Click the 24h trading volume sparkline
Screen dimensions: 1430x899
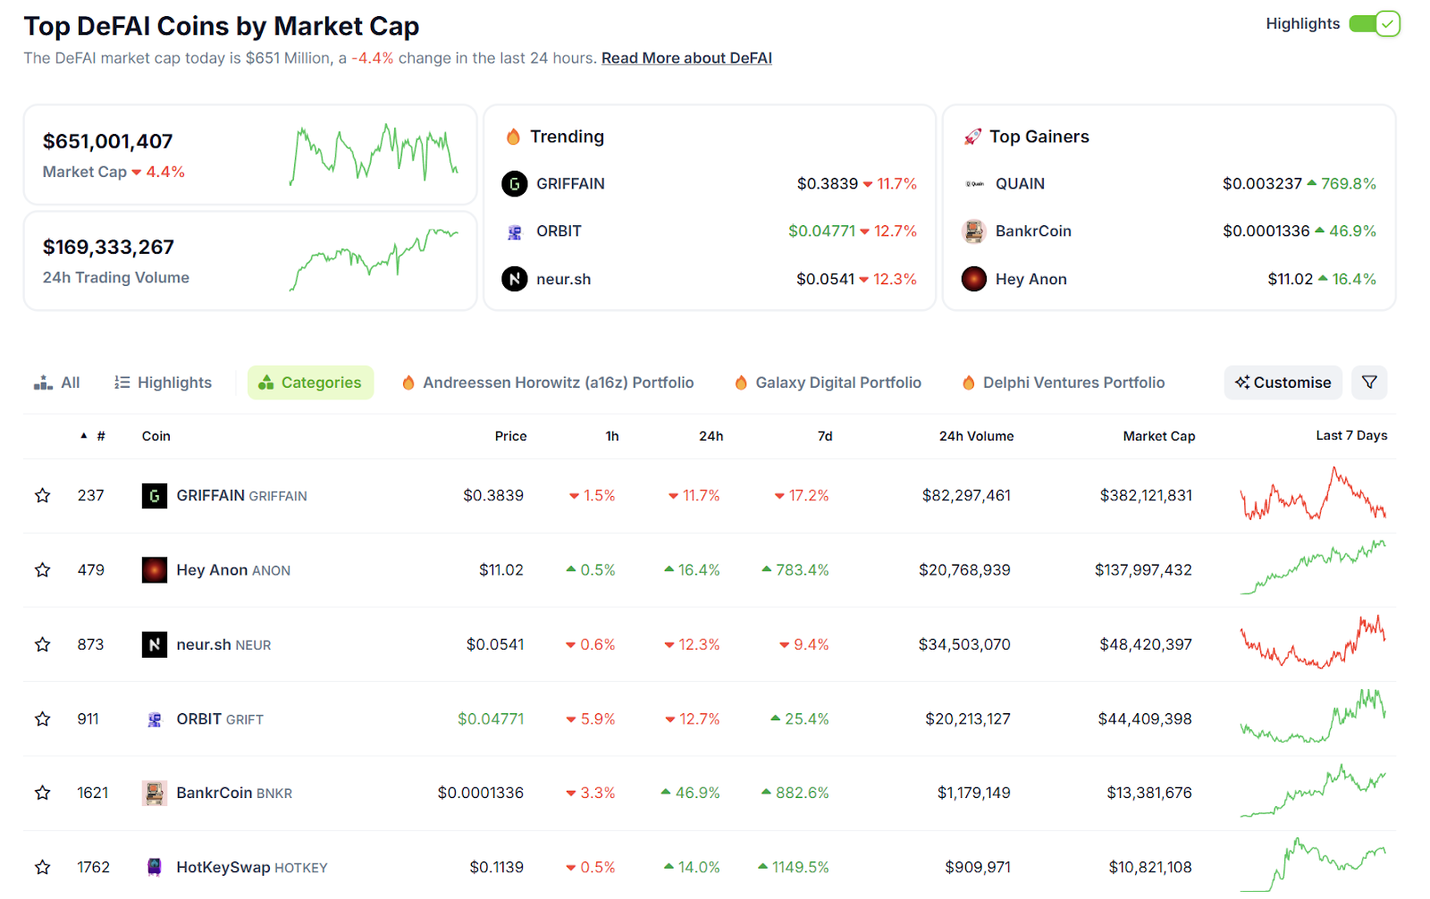pyautogui.click(x=374, y=259)
